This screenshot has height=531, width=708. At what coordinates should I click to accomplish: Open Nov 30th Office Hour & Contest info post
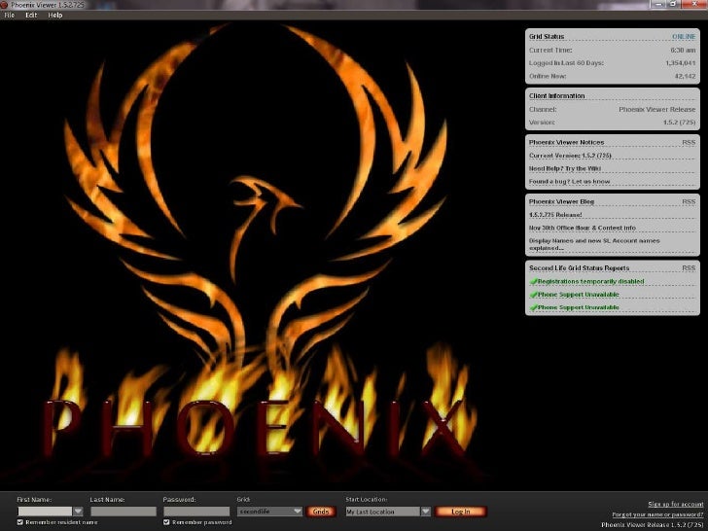coord(582,228)
